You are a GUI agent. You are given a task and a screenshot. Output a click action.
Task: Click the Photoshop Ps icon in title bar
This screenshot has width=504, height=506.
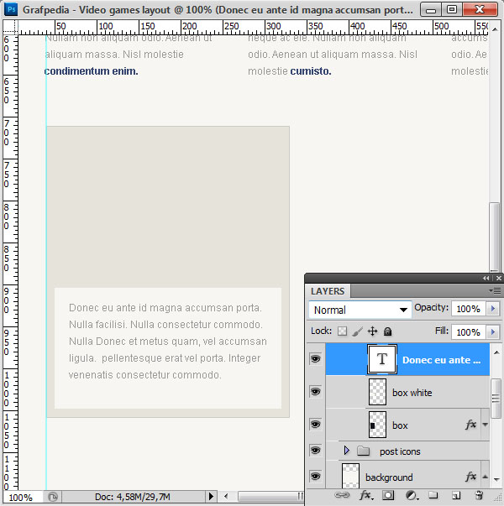click(x=11, y=9)
